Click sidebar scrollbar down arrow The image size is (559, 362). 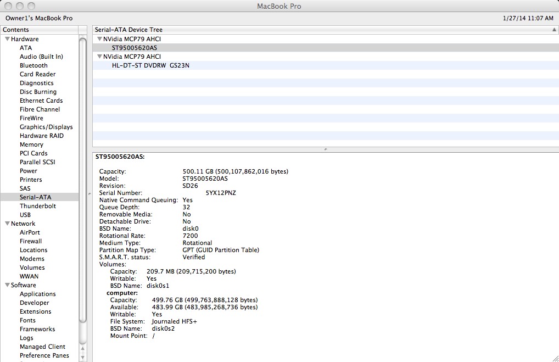click(x=83, y=357)
